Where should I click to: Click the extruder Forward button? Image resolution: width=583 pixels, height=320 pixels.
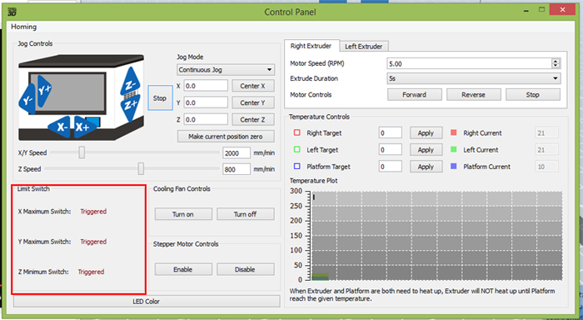pyautogui.click(x=415, y=95)
